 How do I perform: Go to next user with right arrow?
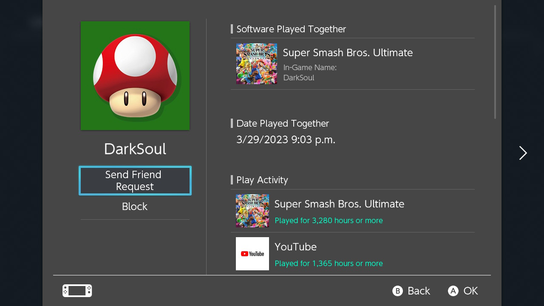523,153
